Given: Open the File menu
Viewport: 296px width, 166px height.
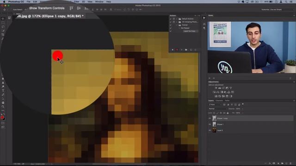Looking at the screenshot, I should pos(29,2).
